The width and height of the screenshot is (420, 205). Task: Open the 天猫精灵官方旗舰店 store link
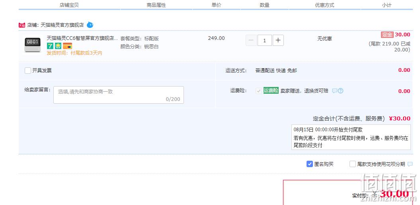pos(62,25)
